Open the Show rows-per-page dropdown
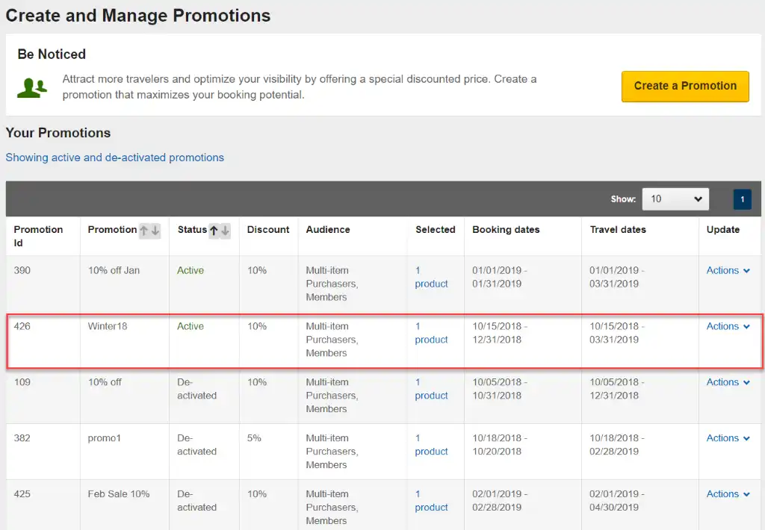This screenshot has height=530, width=765. point(675,199)
